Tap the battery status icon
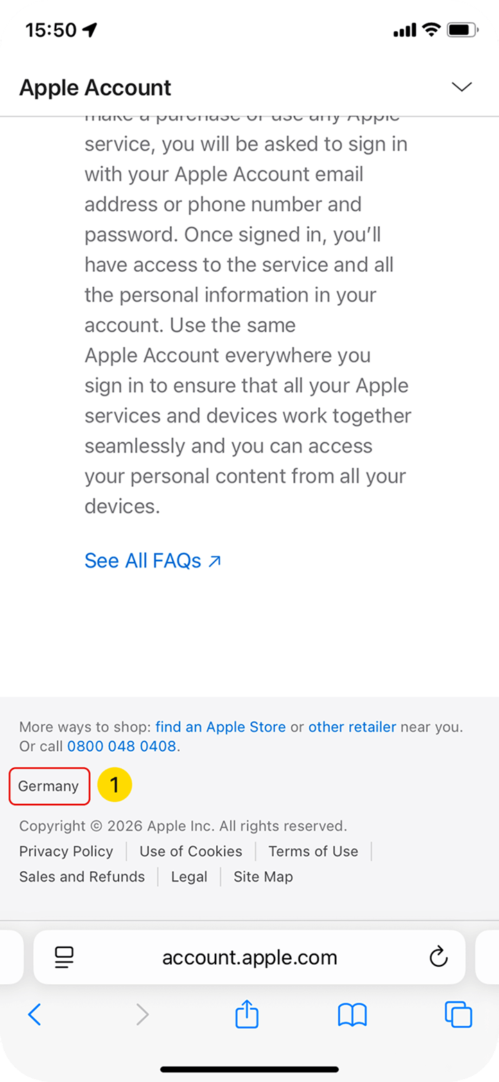Screen dimensions: 499x1082 coord(462,30)
